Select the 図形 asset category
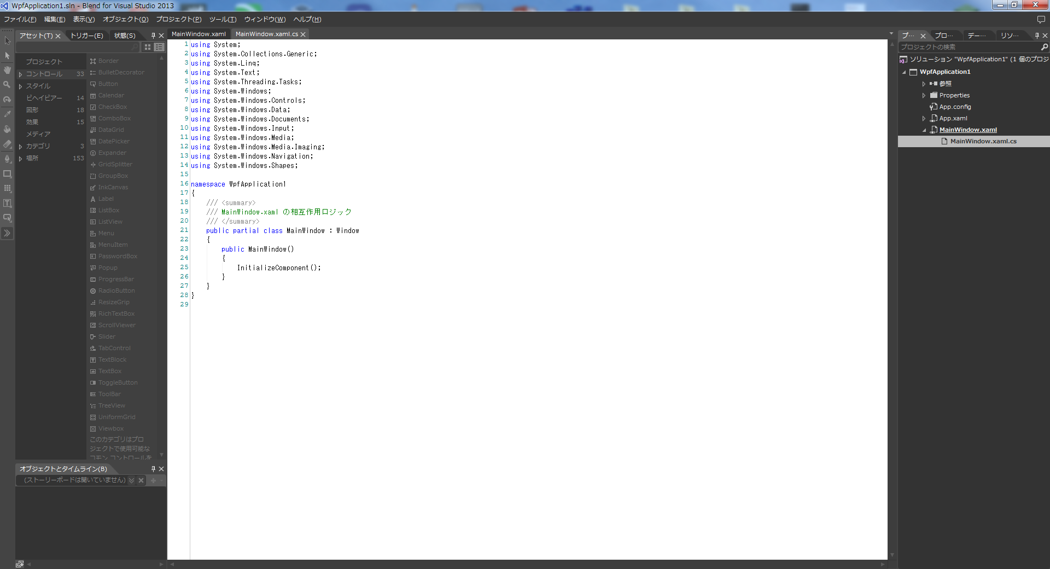The image size is (1050, 569). coord(50,110)
